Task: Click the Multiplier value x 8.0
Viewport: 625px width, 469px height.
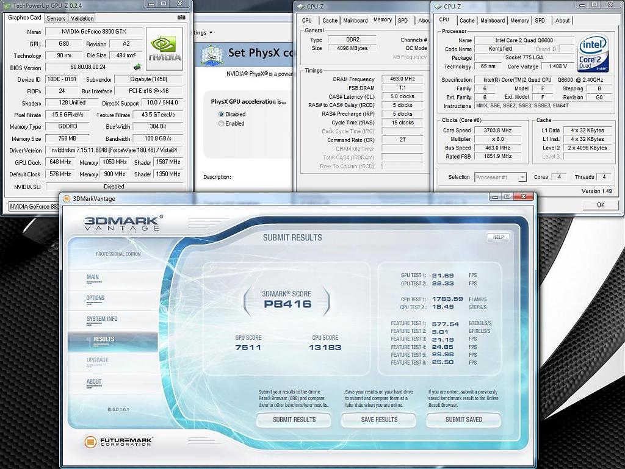Action: point(497,139)
